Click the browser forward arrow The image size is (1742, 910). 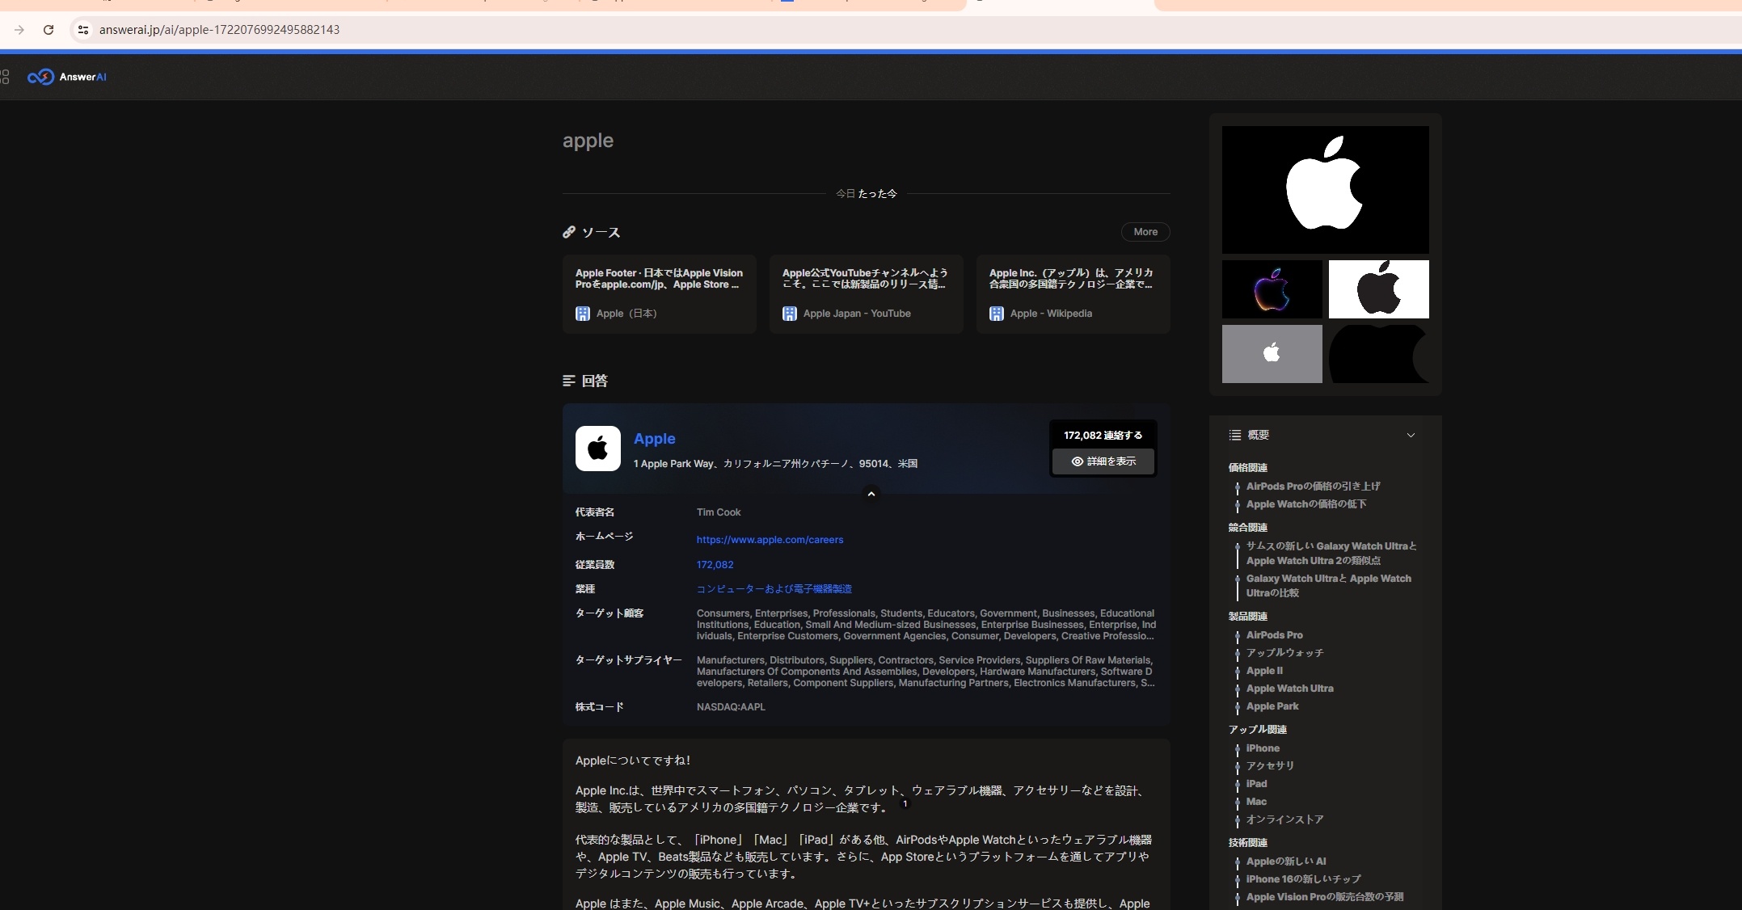tap(19, 30)
